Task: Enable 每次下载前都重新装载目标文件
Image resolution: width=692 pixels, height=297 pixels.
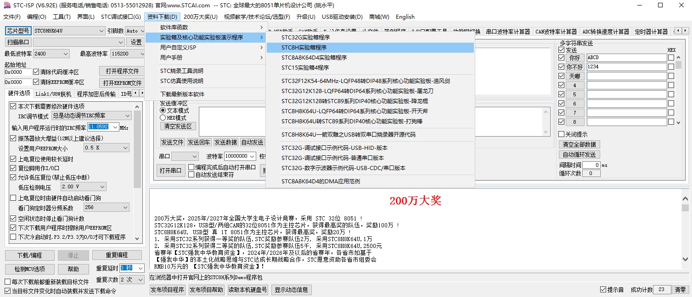Action: tap(7, 282)
